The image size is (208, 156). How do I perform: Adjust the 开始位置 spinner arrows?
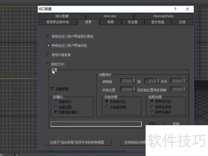tap(134, 89)
